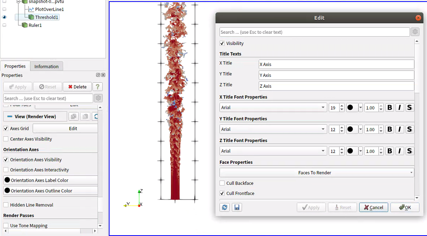Select the Properties tab

pyautogui.click(x=15, y=66)
